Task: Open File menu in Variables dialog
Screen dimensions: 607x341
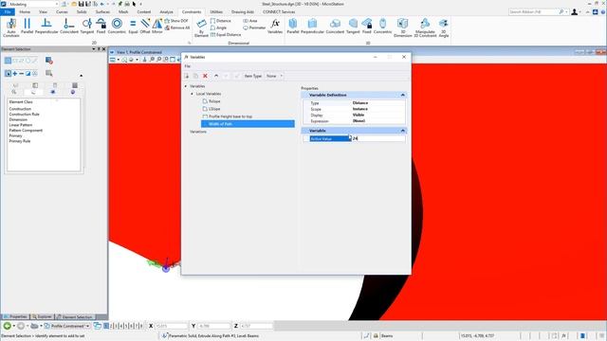Action: tap(188, 66)
